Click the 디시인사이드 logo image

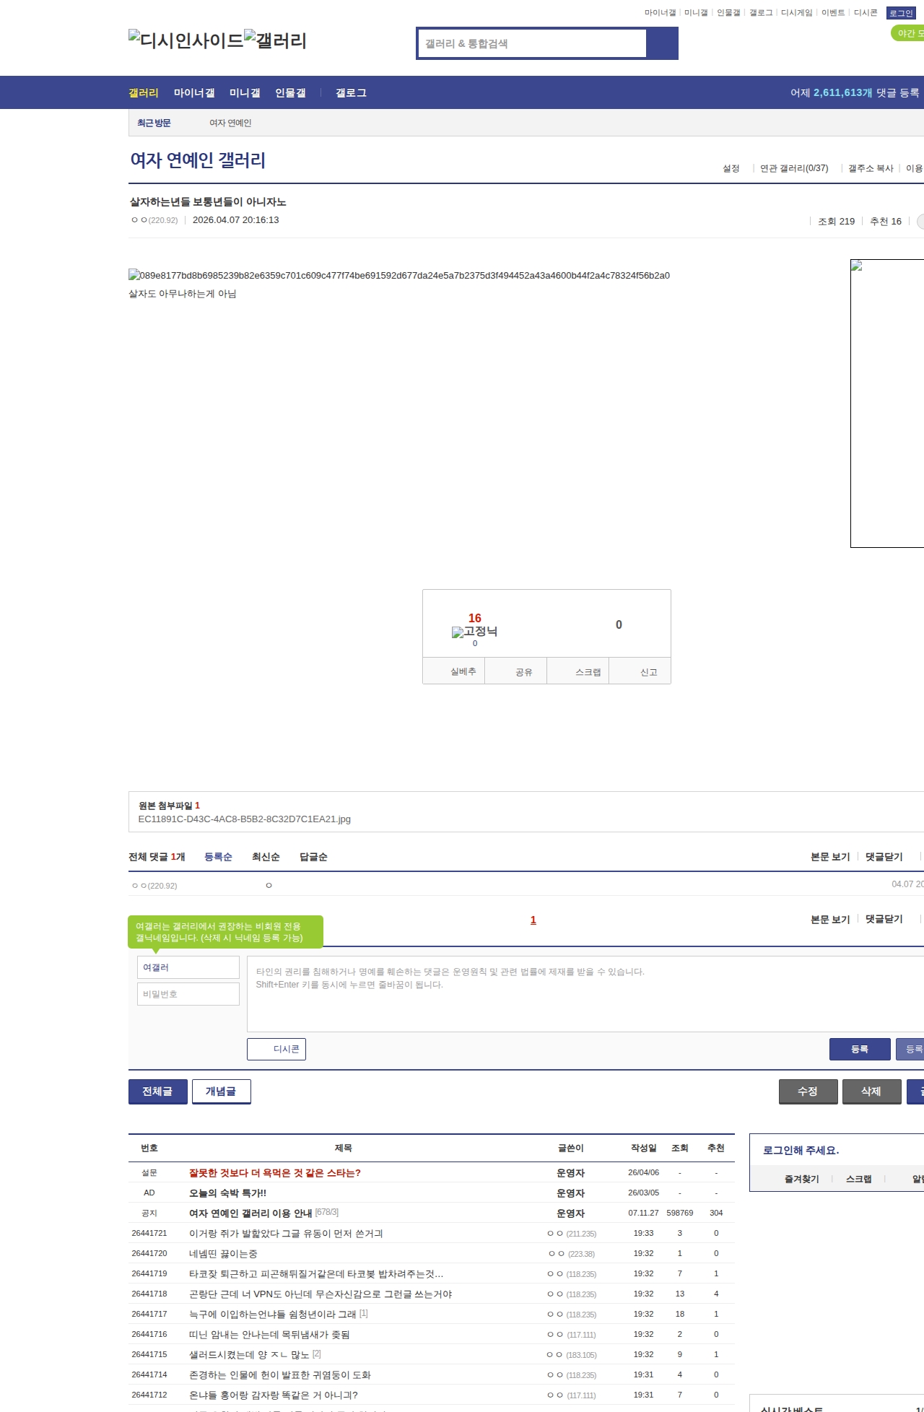[186, 40]
